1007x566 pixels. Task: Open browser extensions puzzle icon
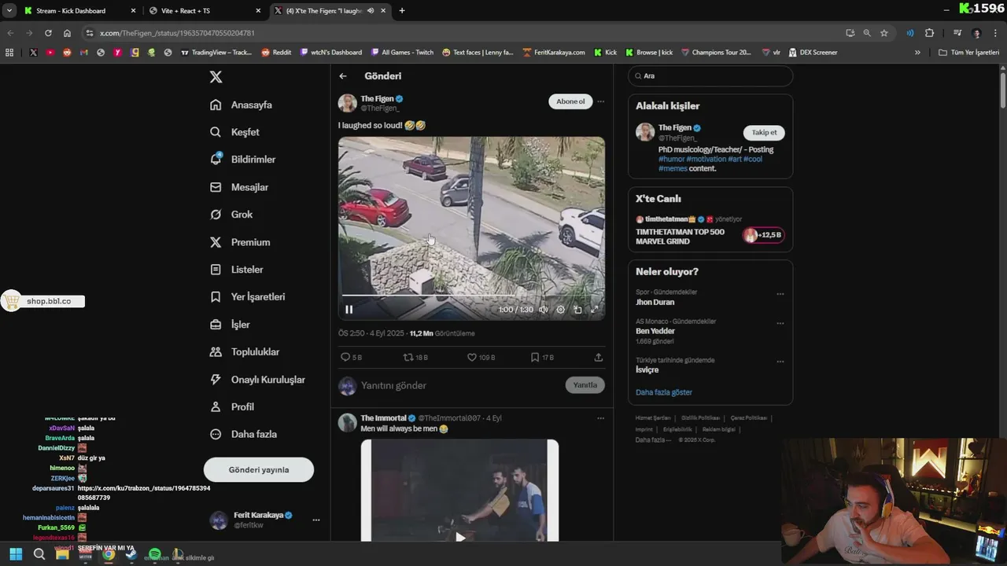929,33
